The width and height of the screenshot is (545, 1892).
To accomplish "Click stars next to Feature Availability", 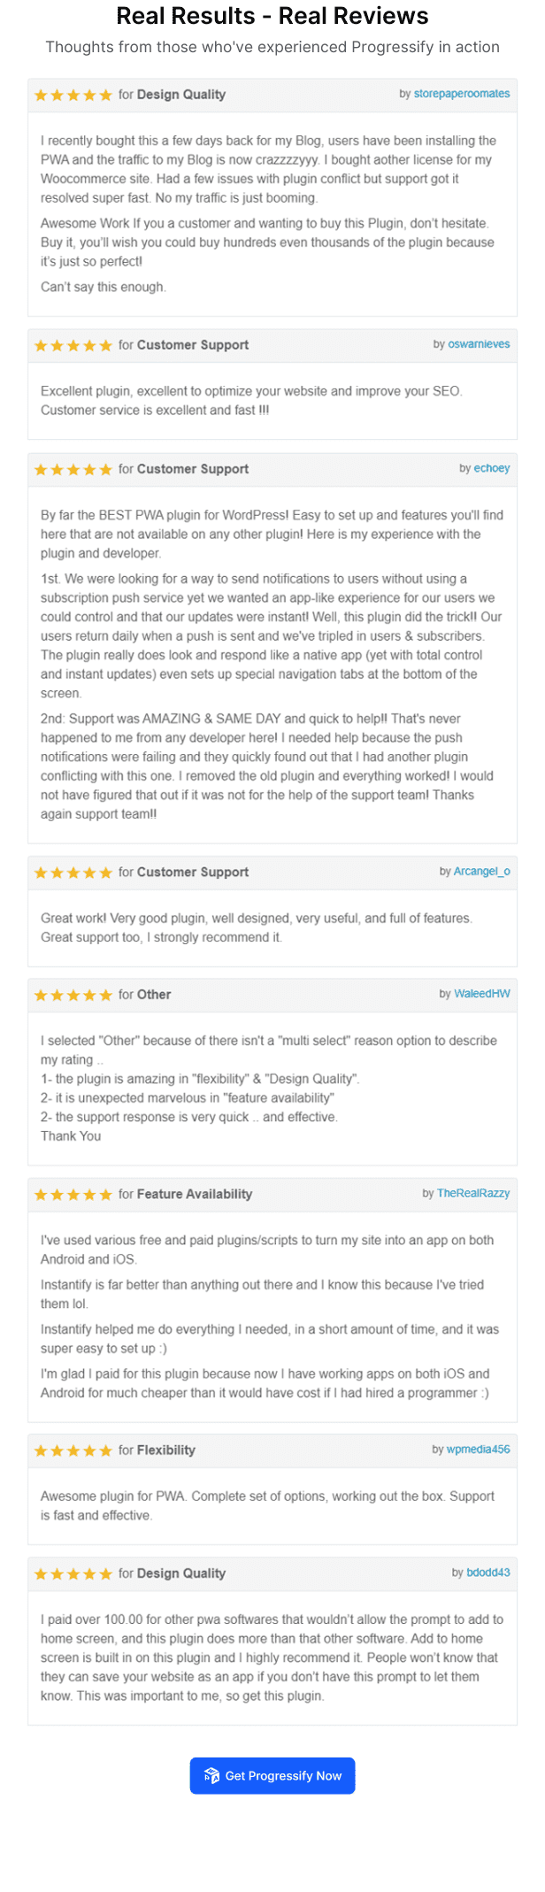I will [73, 1195].
